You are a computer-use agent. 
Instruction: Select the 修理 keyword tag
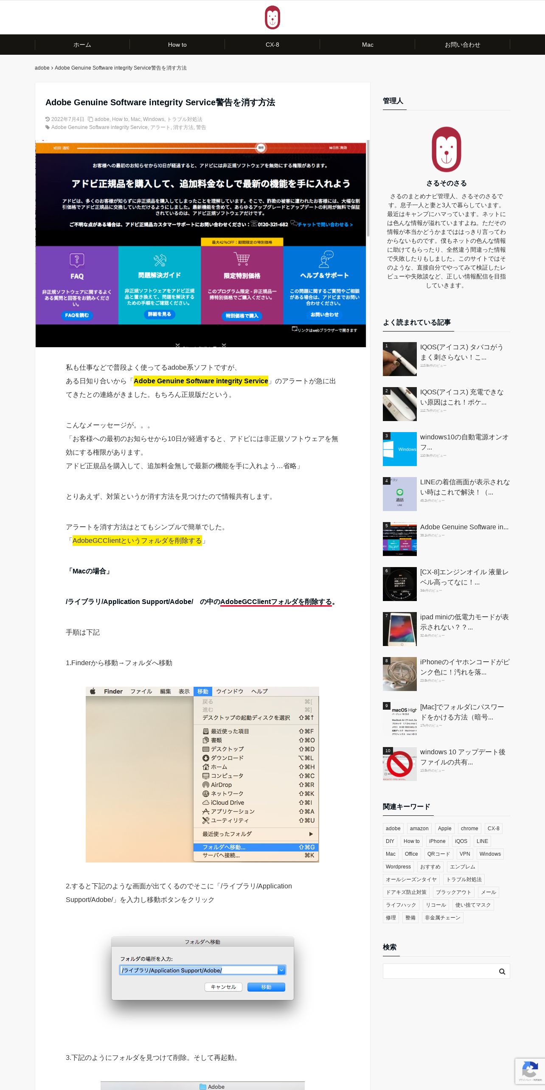click(391, 918)
